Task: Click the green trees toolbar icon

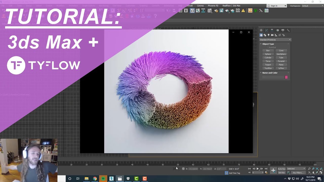Action: 255,11
